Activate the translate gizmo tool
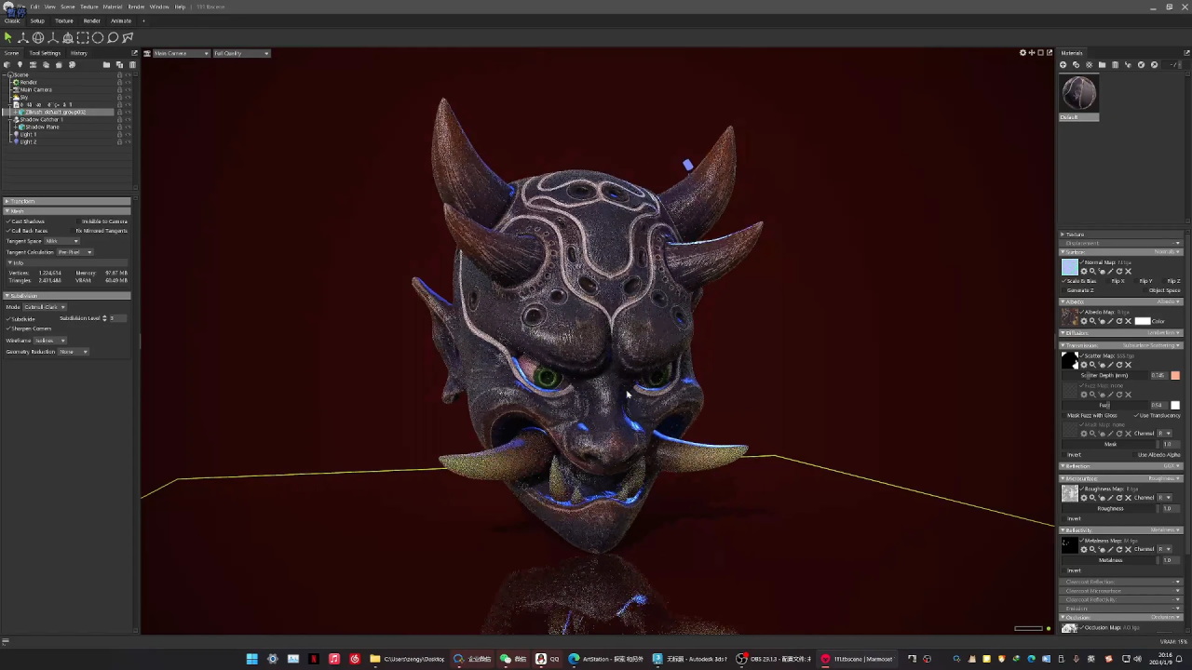The height and width of the screenshot is (670, 1192). (22, 38)
